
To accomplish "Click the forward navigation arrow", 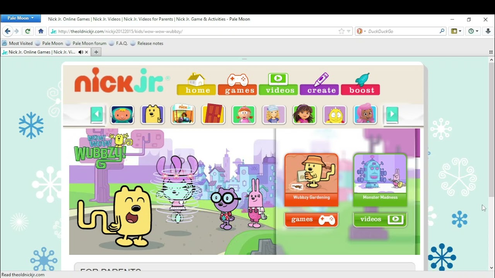I will pyautogui.click(x=16, y=31).
